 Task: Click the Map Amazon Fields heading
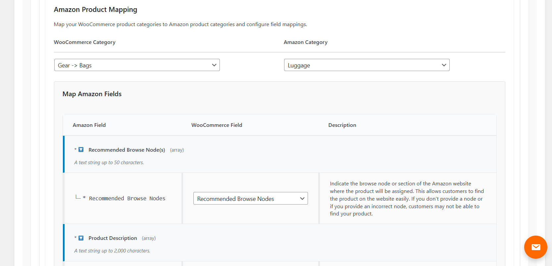(x=92, y=94)
